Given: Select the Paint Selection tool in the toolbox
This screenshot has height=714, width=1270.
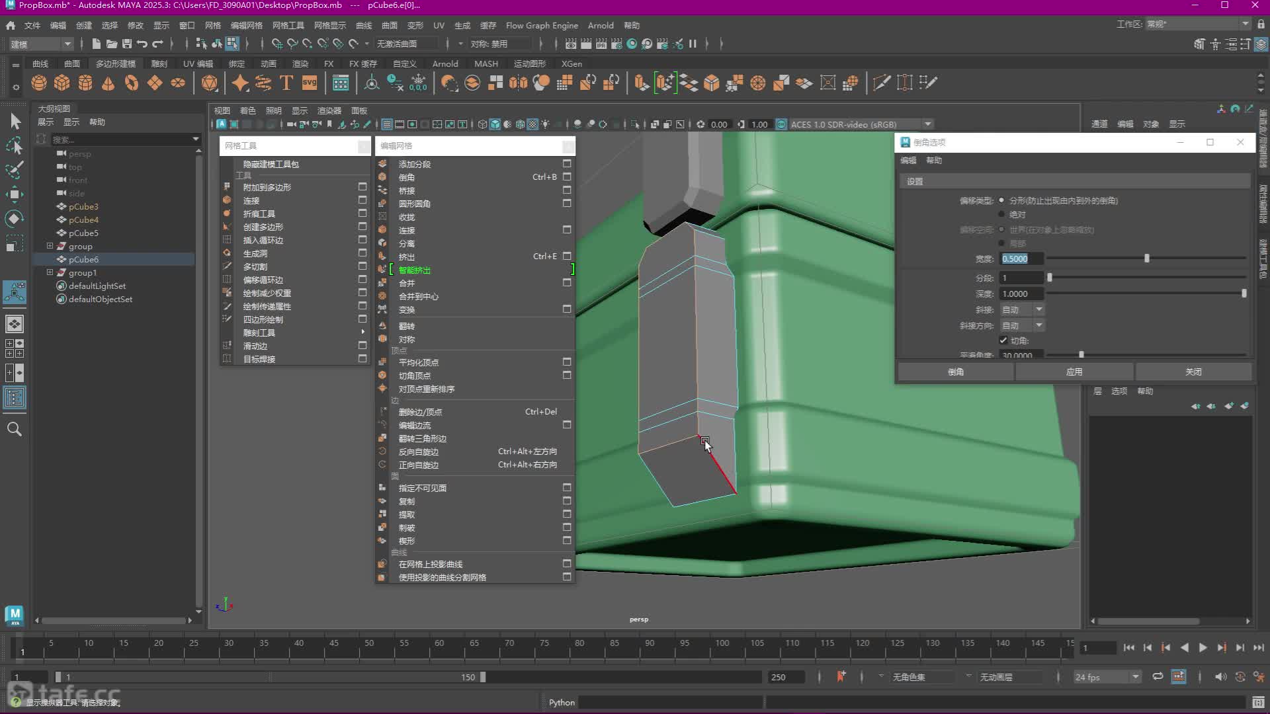Looking at the screenshot, I should (15, 170).
